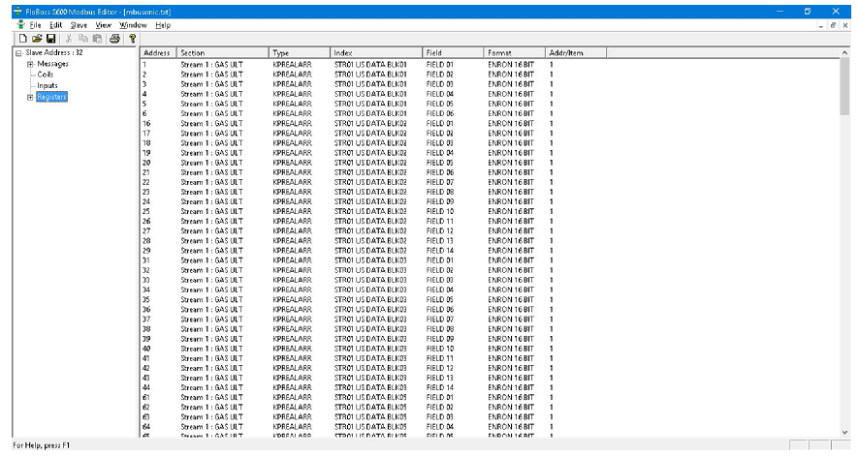Open a file using the folder icon

tap(37, 39)
